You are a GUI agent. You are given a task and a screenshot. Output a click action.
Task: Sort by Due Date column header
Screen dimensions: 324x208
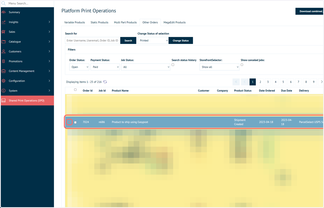coord(286,91)
